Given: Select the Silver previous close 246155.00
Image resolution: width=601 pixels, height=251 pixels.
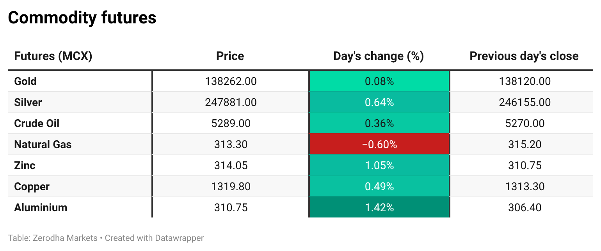Looking at the screenshot, I should click(525, 103).
